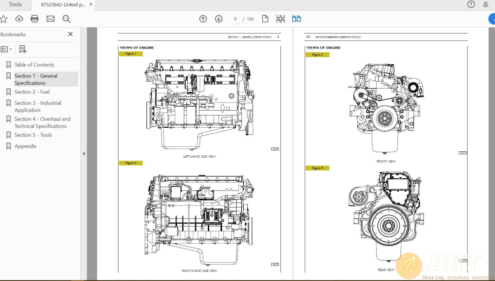Collapse the navigation pane with arrow
495x281 pixels.
pyautogui.click(x=84, y=153)
